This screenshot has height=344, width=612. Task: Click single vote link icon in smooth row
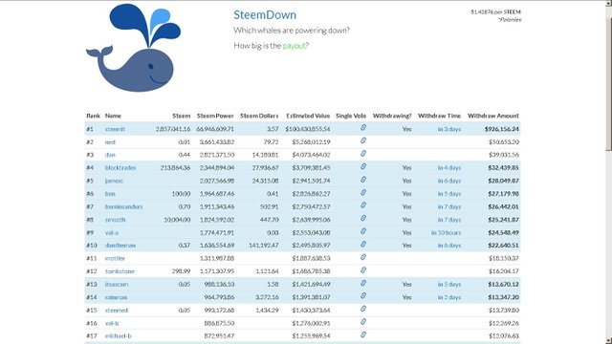(x=363, y=218)
